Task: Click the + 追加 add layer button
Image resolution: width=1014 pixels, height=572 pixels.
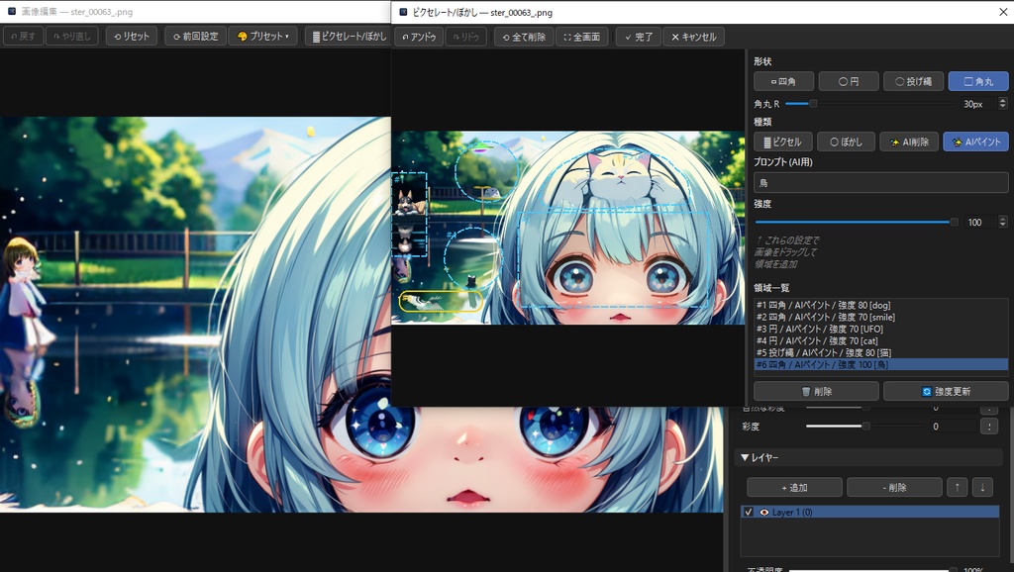Action: [794, 487]
